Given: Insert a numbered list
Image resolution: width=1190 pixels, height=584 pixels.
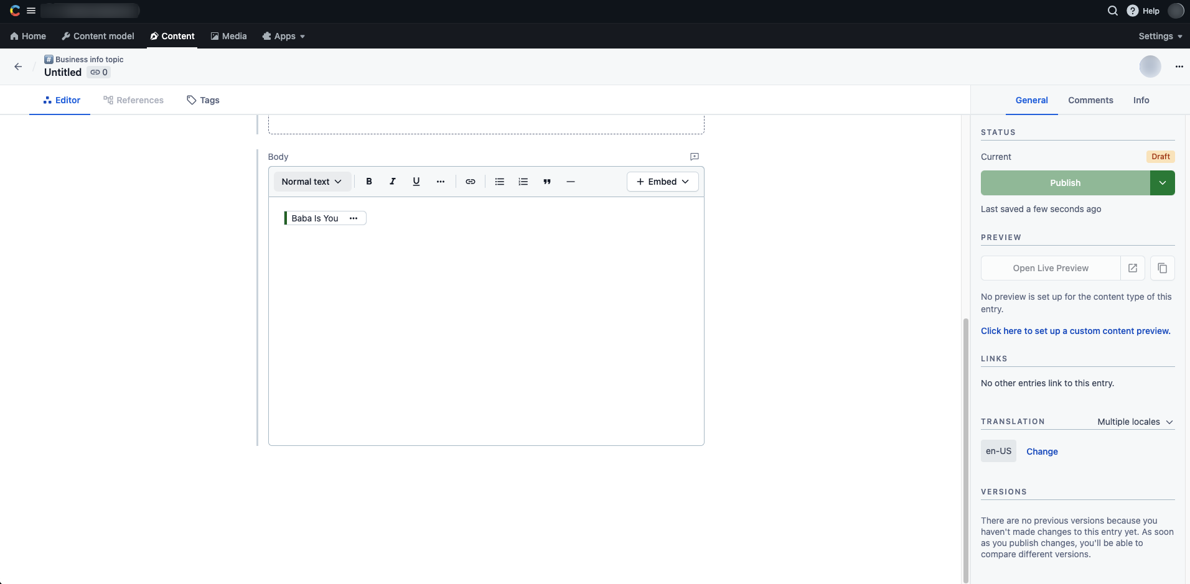Looking at the screenshot, I should point(523,182).
